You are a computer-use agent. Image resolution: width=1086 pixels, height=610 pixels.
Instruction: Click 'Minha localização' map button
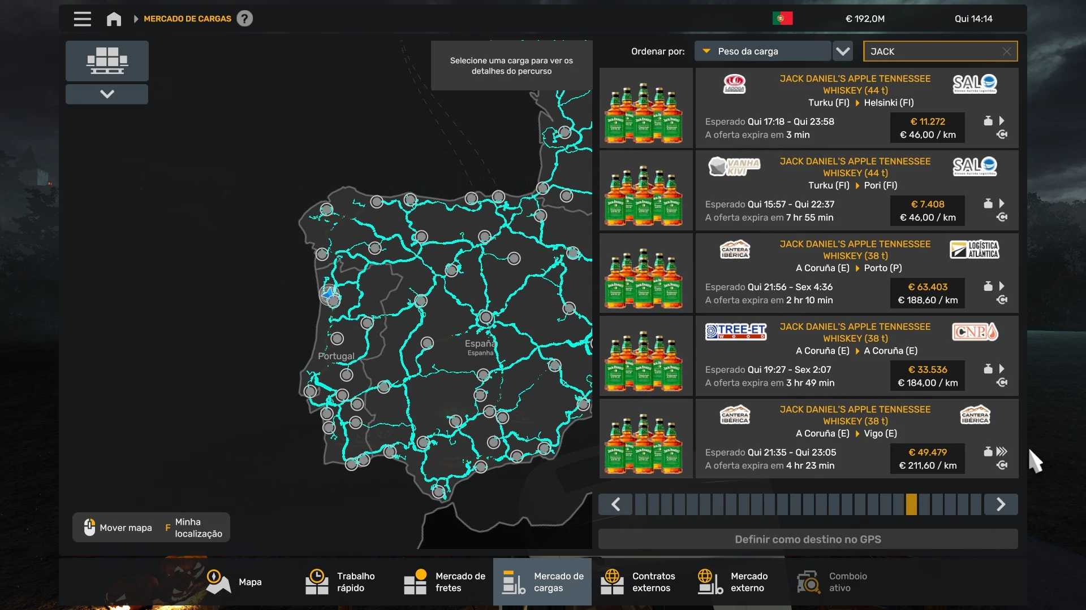194,528
